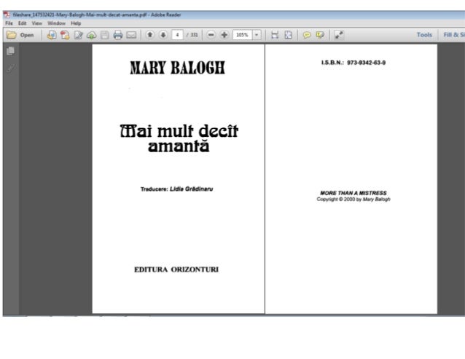Print the document with the printer icon

tap(118, 35)
